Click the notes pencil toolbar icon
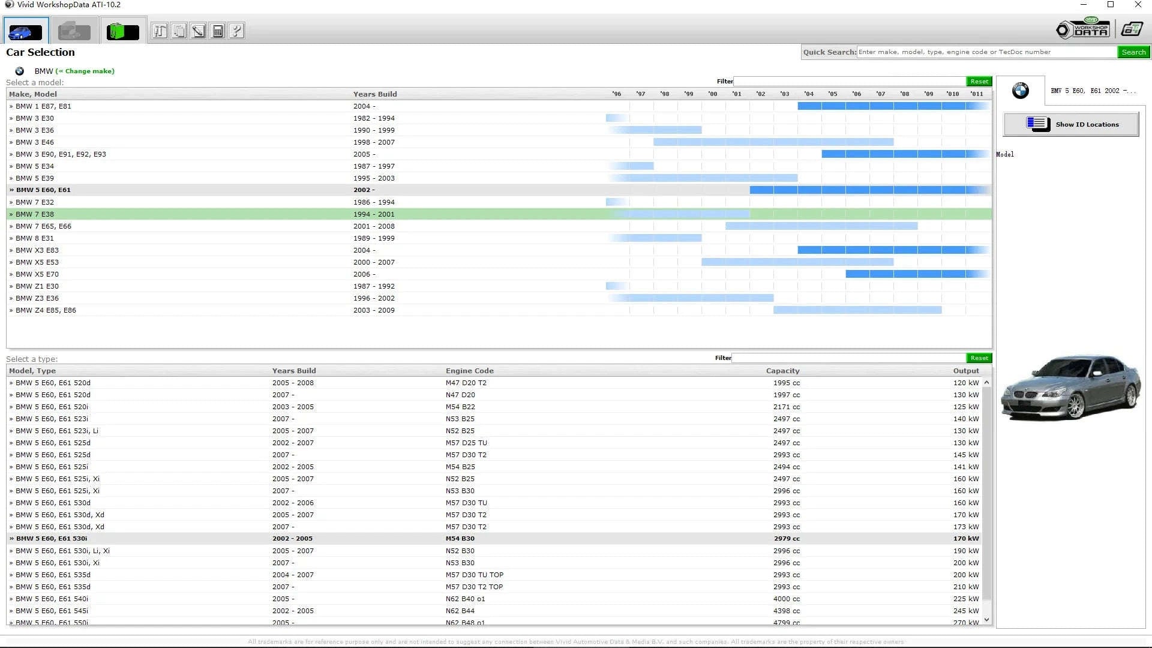This screenshot has width=1152, height=648. click(197, 30)
